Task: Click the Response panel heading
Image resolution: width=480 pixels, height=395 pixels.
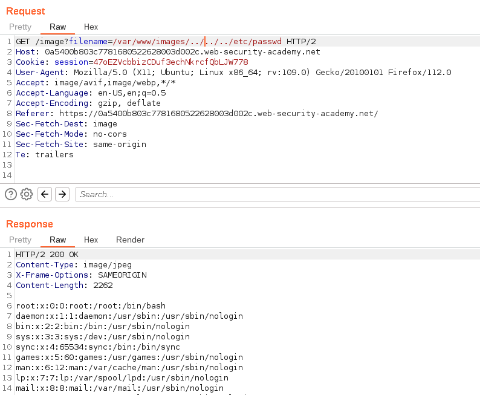Action: [x=30, y=224]
